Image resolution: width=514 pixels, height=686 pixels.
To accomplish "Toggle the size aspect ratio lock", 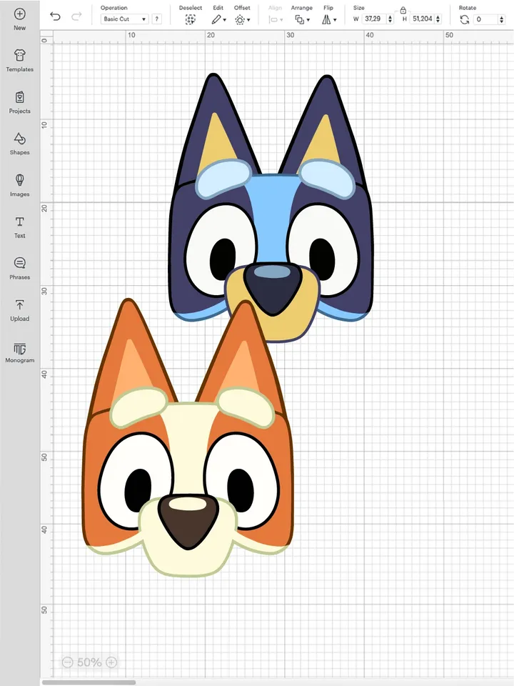I will coord(403,10).
